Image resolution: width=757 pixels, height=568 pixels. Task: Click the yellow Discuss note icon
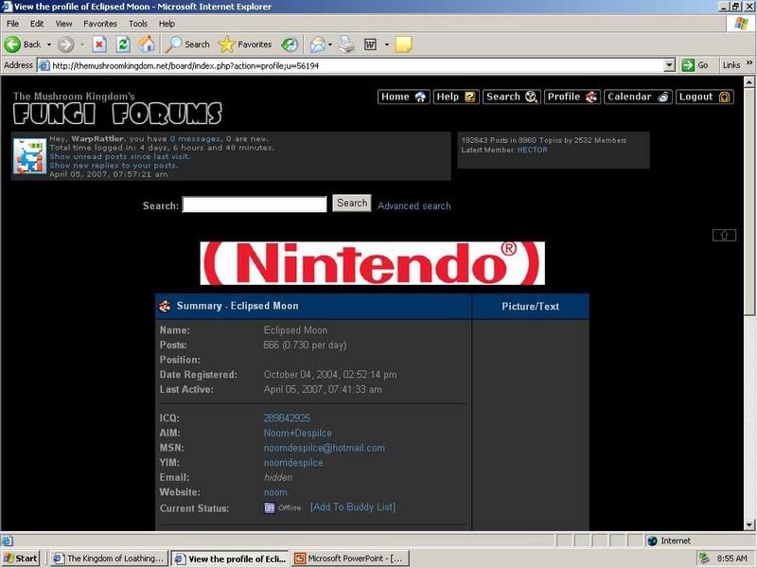(x=403, y=44)
